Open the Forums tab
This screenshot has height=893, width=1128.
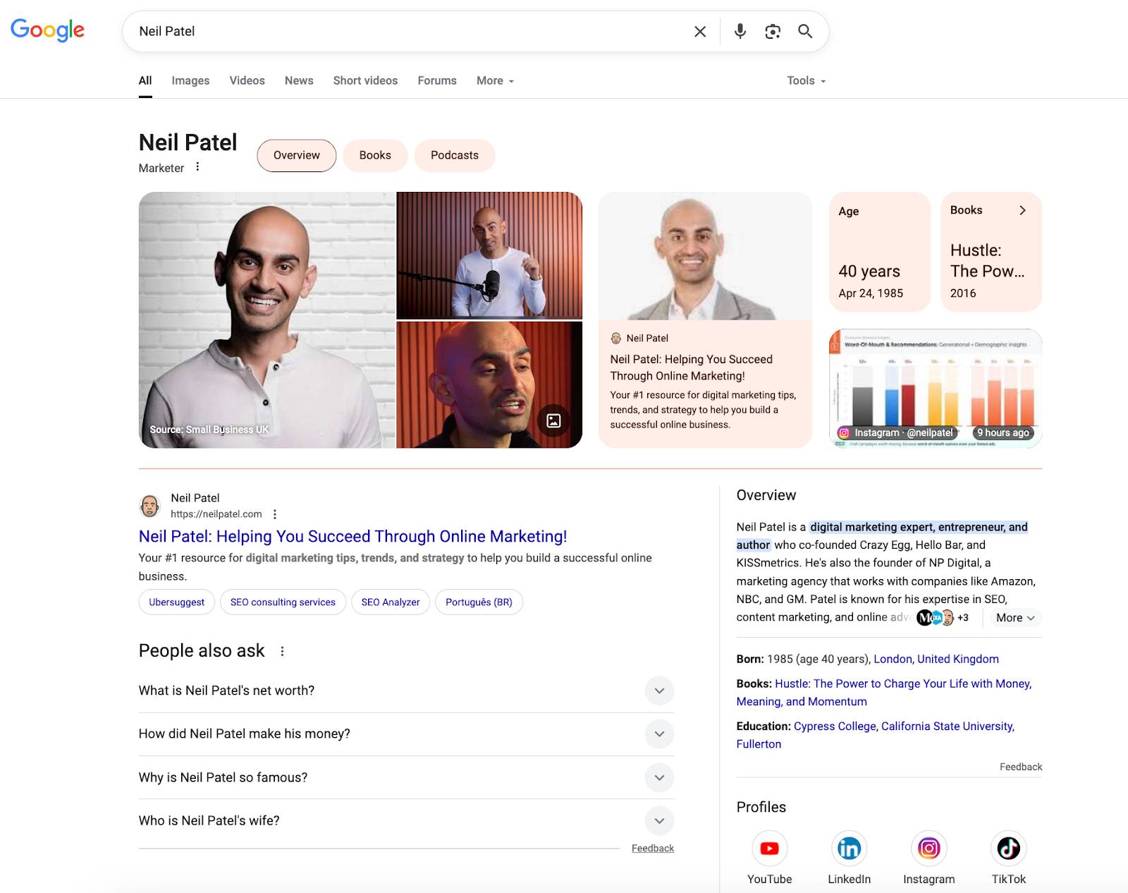(437, 80)
